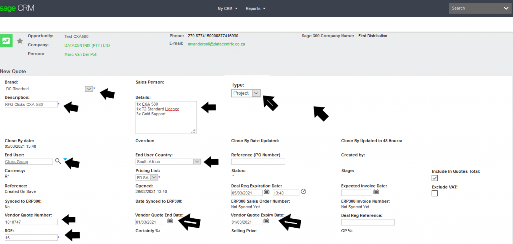Open the Deal Reg Expiration Date calendar
This screenshot has width=513, height=244.
(x=266, y=192)
